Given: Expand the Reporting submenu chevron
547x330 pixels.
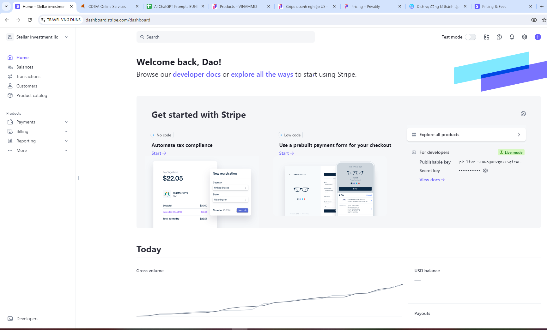Looking at the screenshot, I should coord(66,141).
